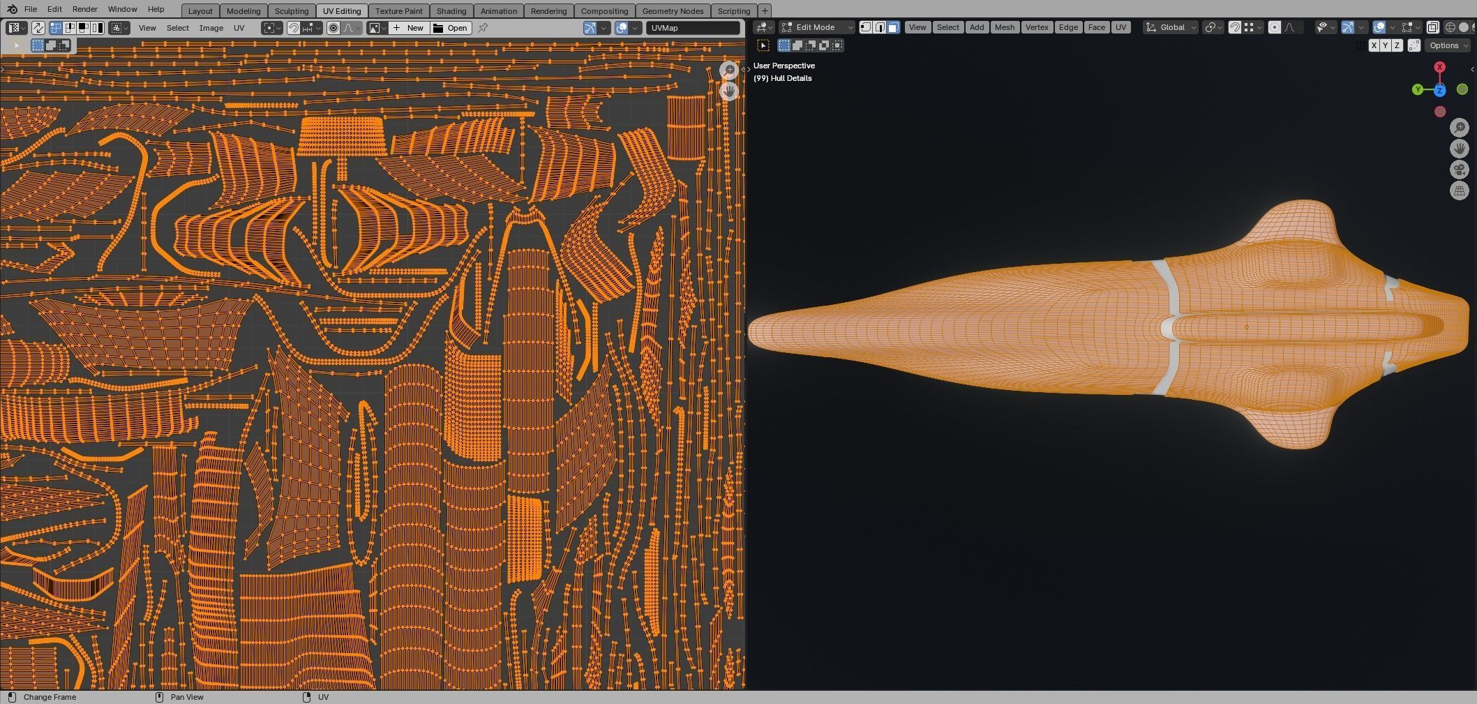Screen dimensions: 1477x704
Task: Open UV menu in UV editor header
Action: (239, 28)
